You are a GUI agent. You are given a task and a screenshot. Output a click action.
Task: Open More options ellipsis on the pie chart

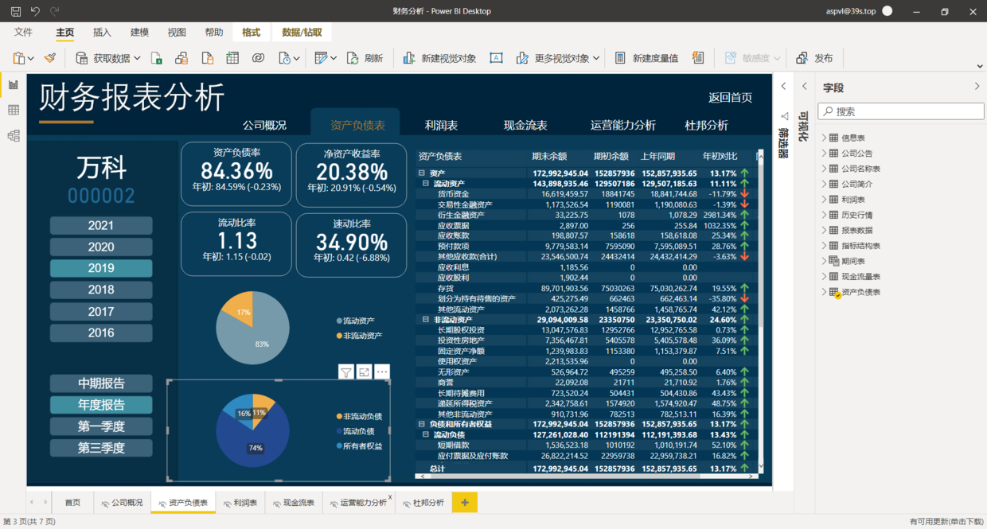[x=382, y=371]
